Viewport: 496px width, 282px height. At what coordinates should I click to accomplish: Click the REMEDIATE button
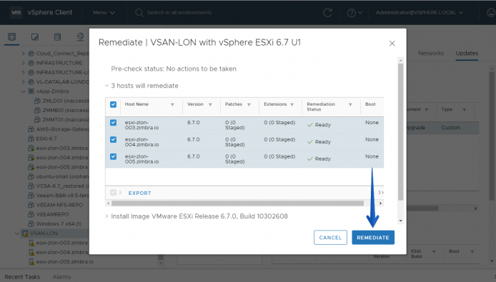(x=373, y=238)
